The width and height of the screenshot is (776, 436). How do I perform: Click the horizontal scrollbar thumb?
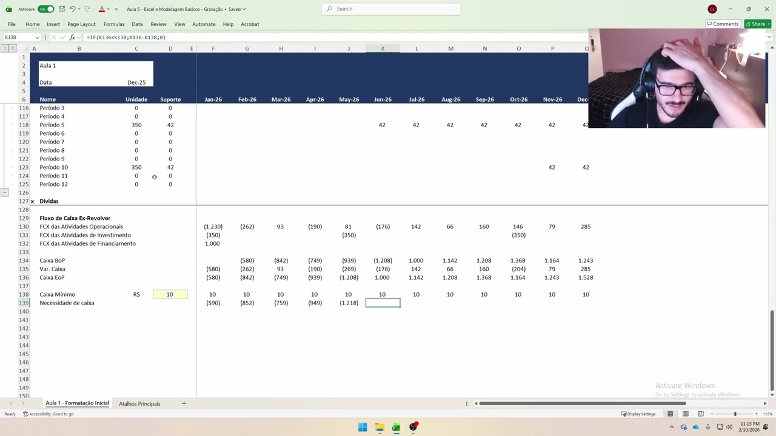point(583,403)
